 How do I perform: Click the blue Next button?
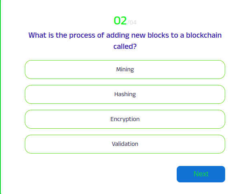coord(201,174)
